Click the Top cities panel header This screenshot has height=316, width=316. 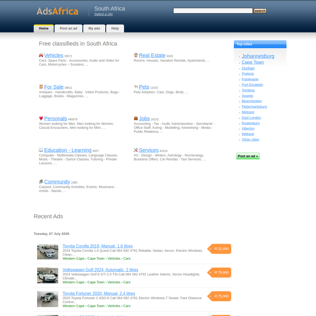260,44
